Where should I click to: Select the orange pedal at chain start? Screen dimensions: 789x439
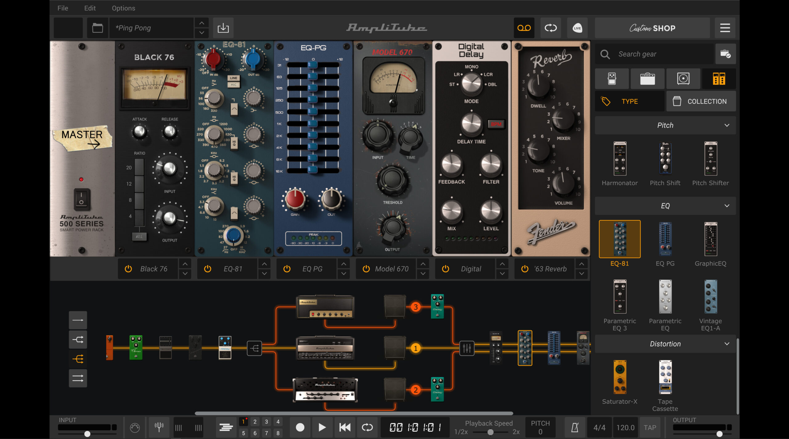click(109, 348)
